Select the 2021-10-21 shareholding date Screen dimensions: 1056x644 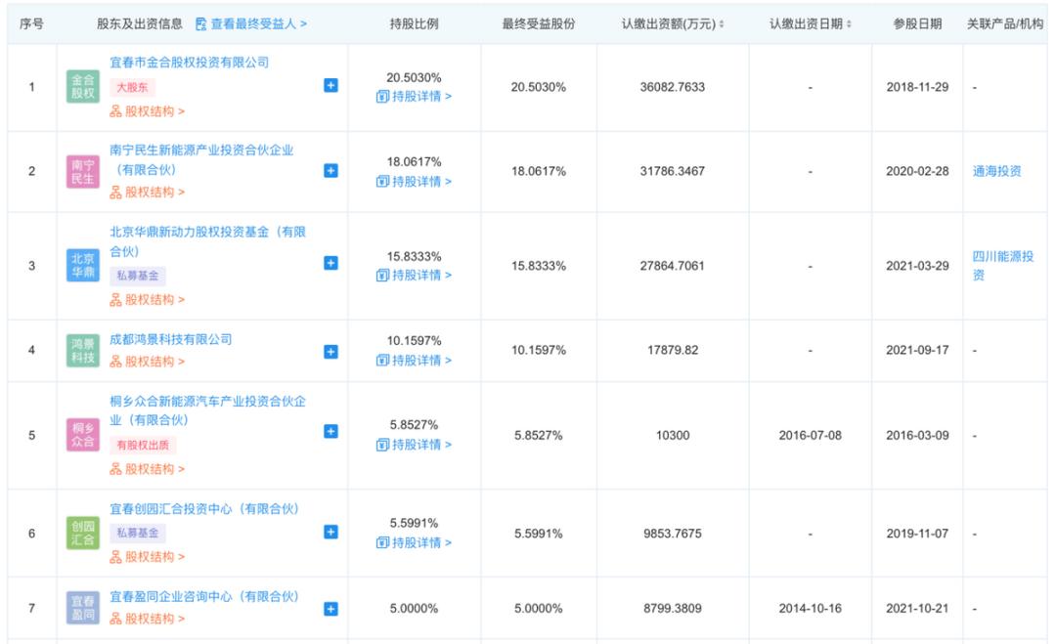click(917, 609)
